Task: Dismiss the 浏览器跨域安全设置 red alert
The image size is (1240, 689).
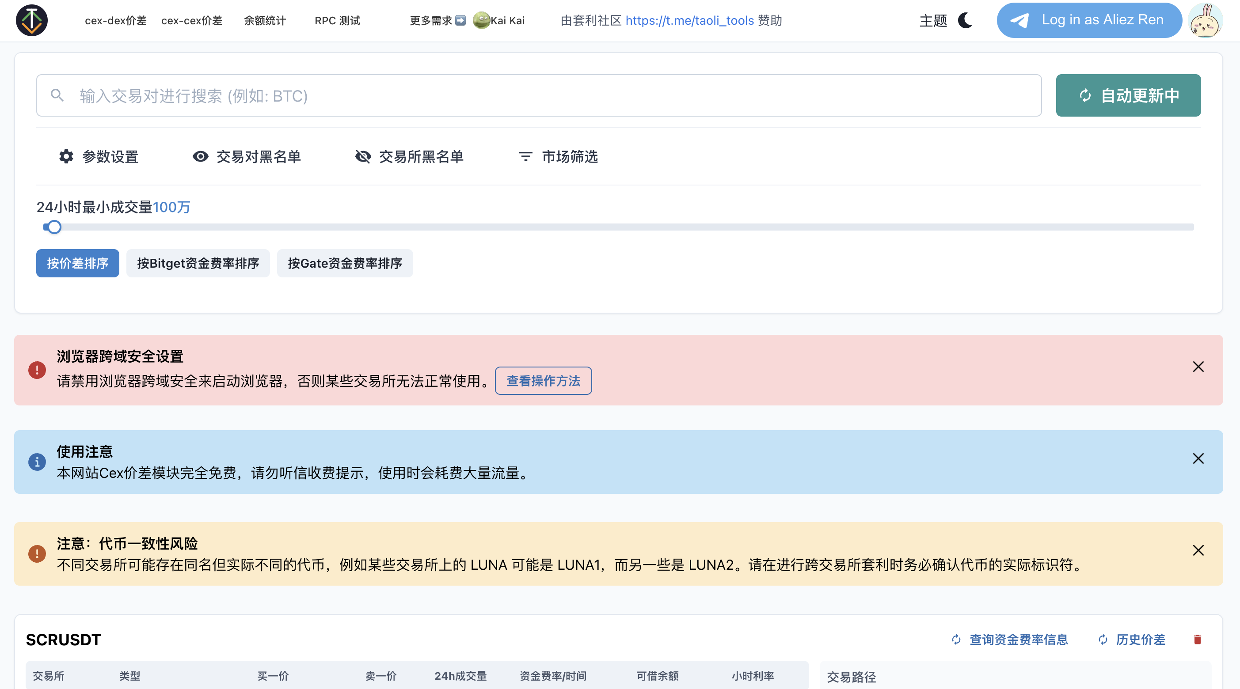Action: click(x=1198, y=367)
